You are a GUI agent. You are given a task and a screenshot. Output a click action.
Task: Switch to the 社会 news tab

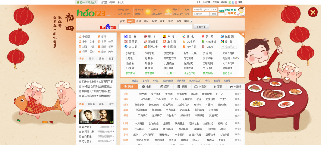(91, 59)
